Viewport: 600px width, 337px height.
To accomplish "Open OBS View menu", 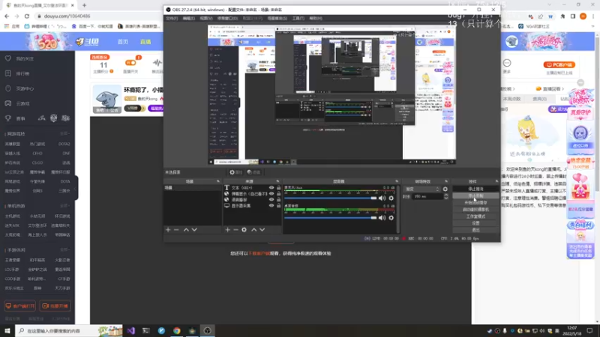I will coord(205,18).
